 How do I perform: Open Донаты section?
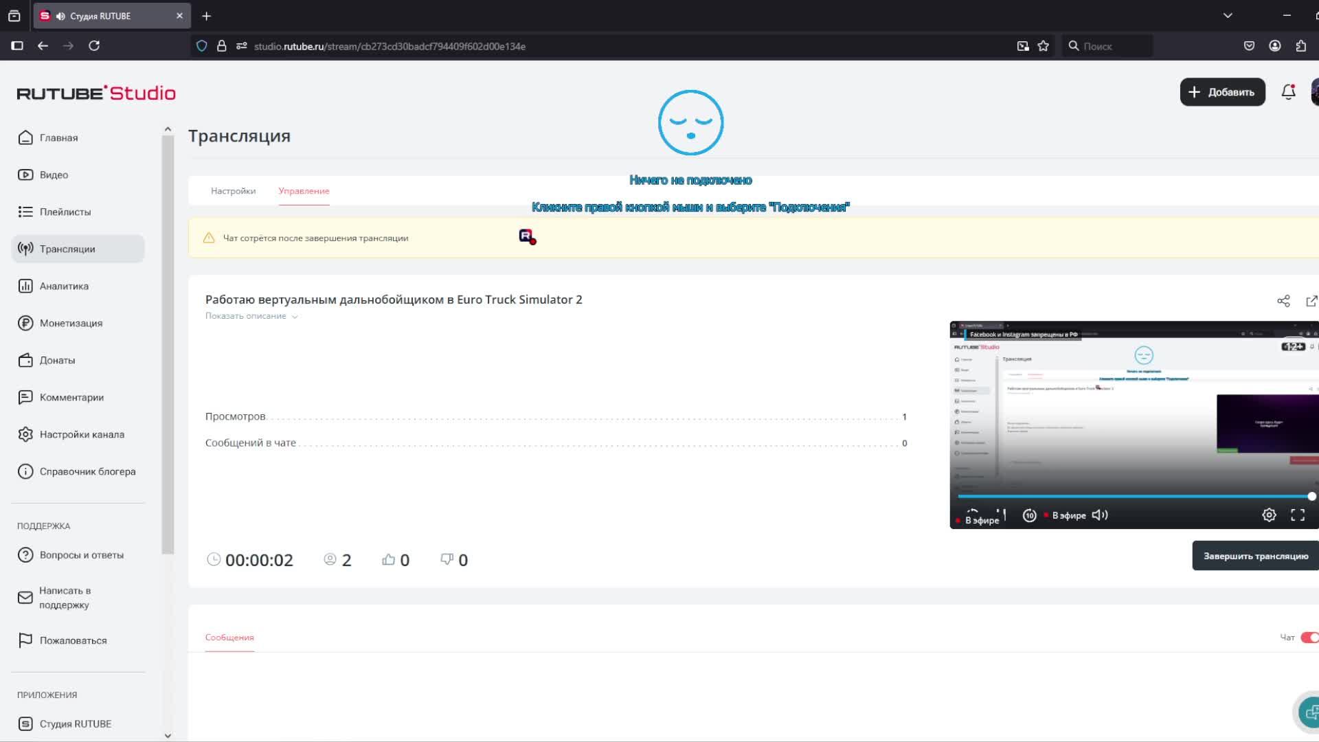(x=78, y=360)
